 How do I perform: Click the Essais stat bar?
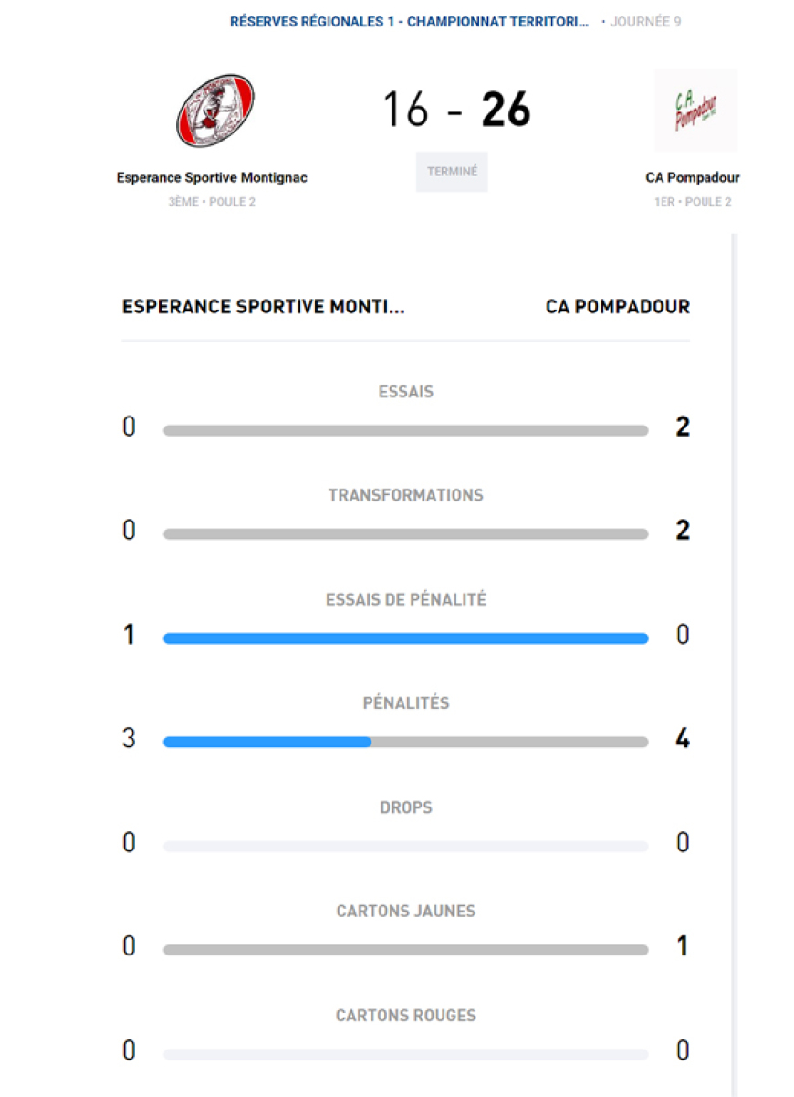coord(405,430)
